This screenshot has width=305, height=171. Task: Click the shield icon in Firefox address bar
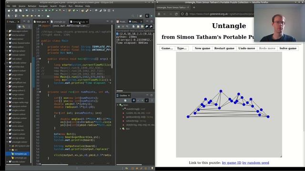[182, 14]
